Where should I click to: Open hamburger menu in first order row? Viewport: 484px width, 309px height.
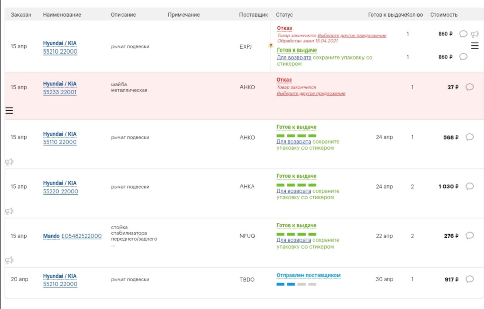point(475,46)
